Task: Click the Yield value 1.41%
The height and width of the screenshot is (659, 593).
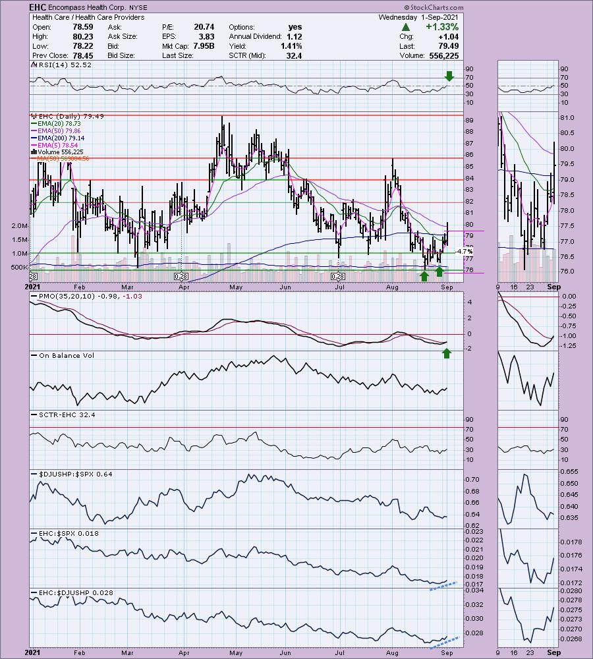Action: [x=291, y=46]
